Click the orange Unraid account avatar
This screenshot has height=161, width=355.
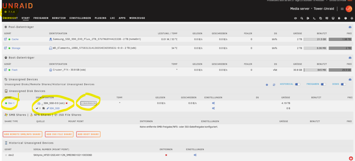[349, 9]
